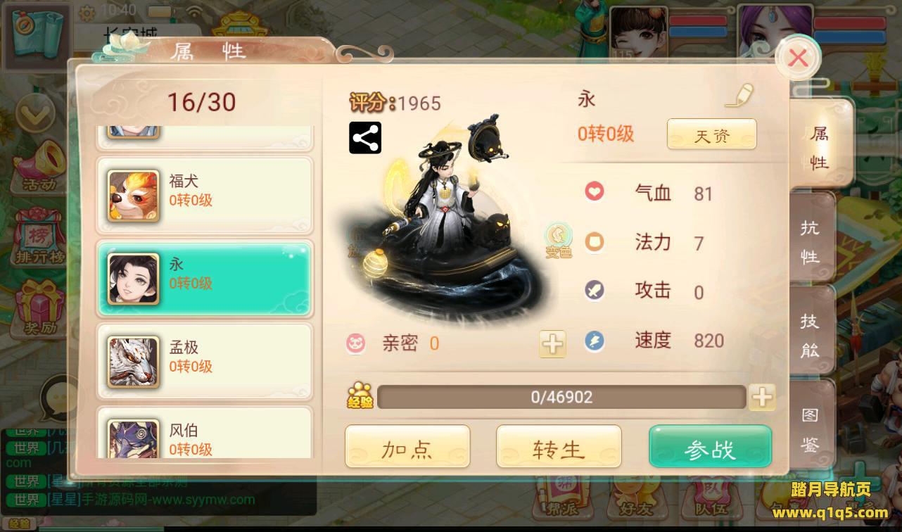902x532 pixels.
Task: Click the green 参战 battle button
Action: tap(710, 447)
